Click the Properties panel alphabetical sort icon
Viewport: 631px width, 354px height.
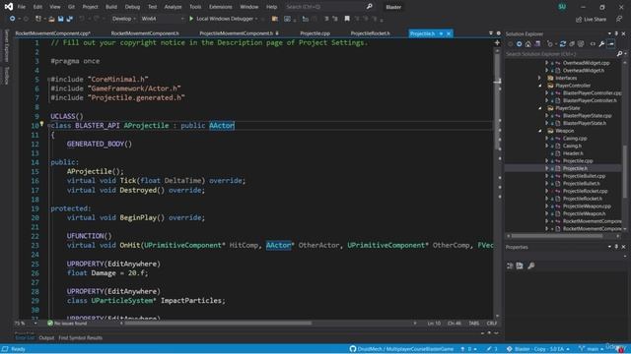[x=520, y=265]
